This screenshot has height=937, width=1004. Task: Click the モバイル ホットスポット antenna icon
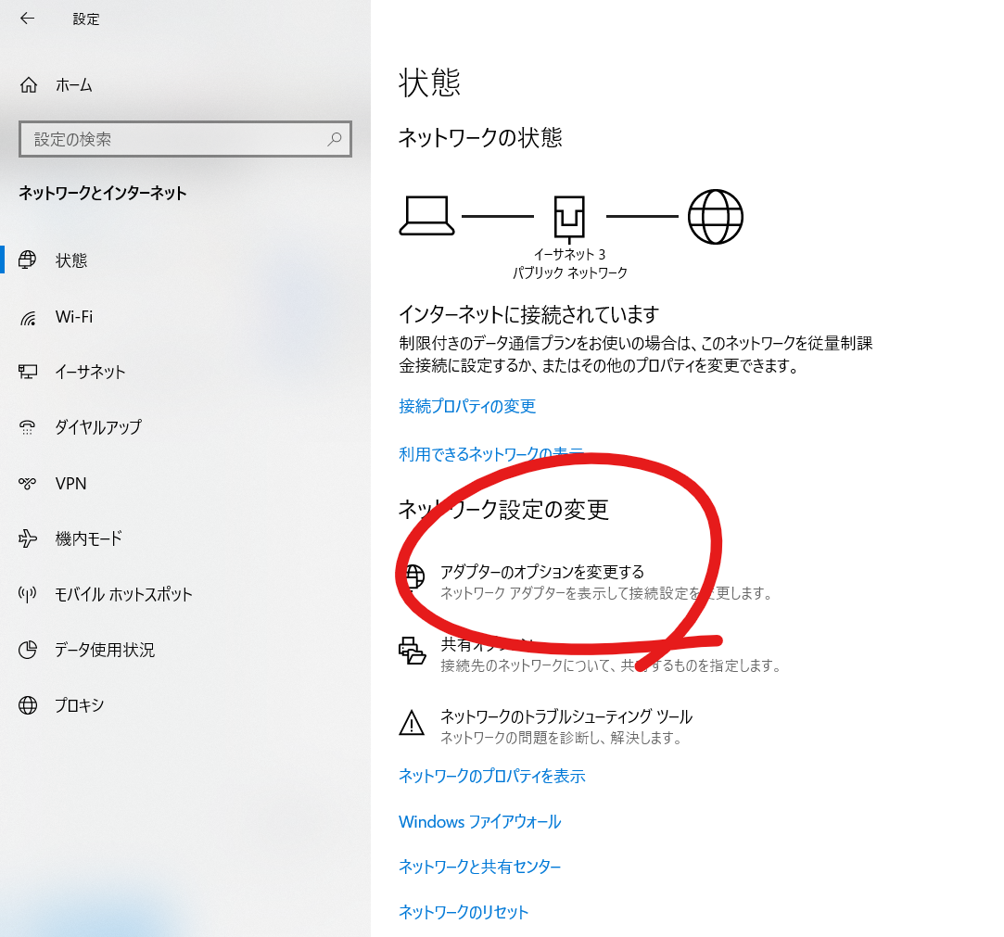pyautogui.click(x=28, y=595)
